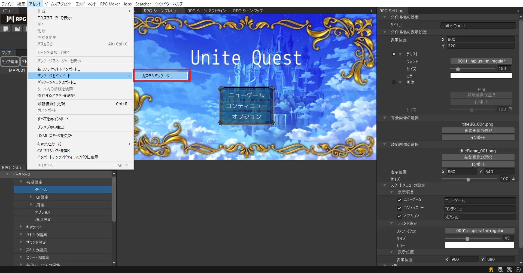Click the yellow debug bug icon in status bar
Viewport: 523px width, 273px height.
491,269
